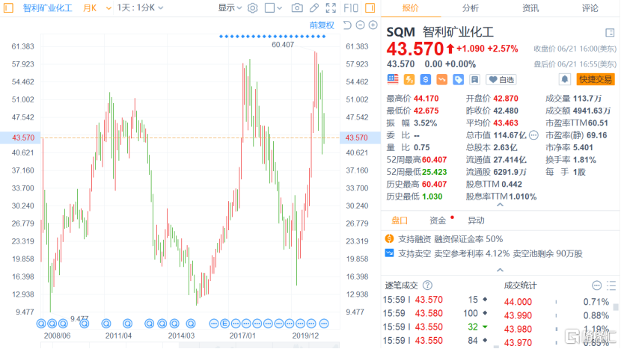Select the 资金 sub-tab
The image size is (621, 349).
(438, 220)
